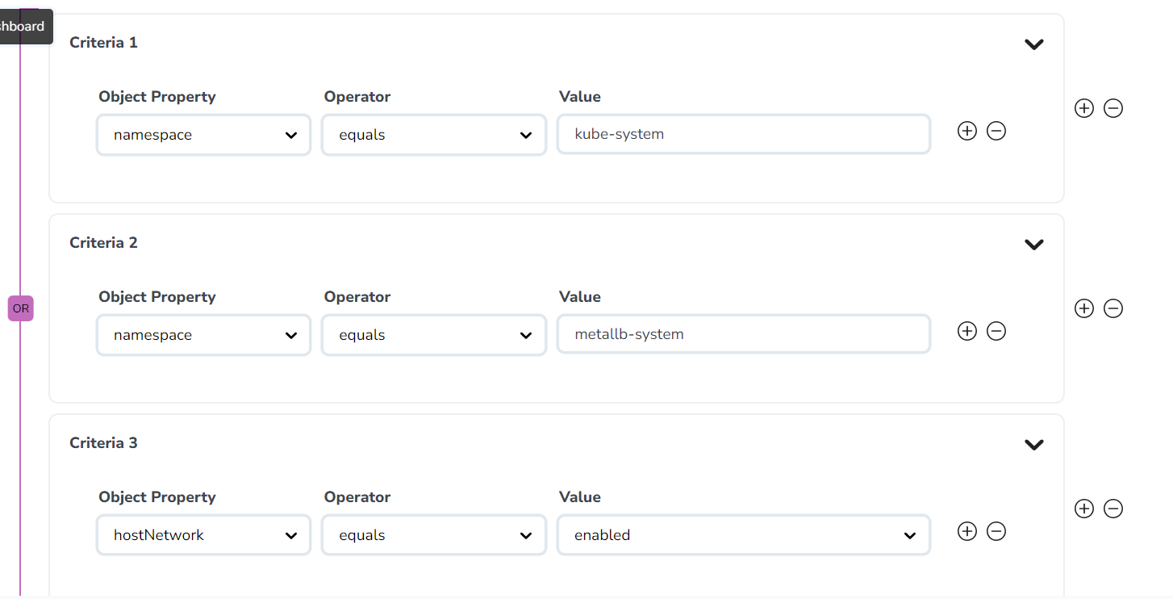Click the kube-system value input field
This screenshot has width=1173, height=599.
[743, 134]
